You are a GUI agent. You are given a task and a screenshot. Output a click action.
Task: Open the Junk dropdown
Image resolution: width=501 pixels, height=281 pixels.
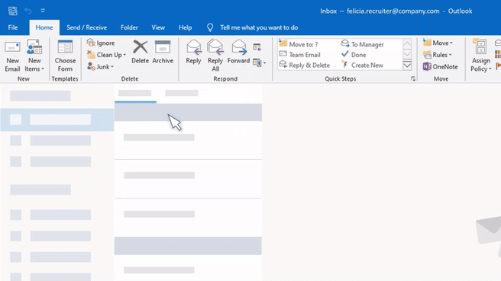click(x=101, y=66)
